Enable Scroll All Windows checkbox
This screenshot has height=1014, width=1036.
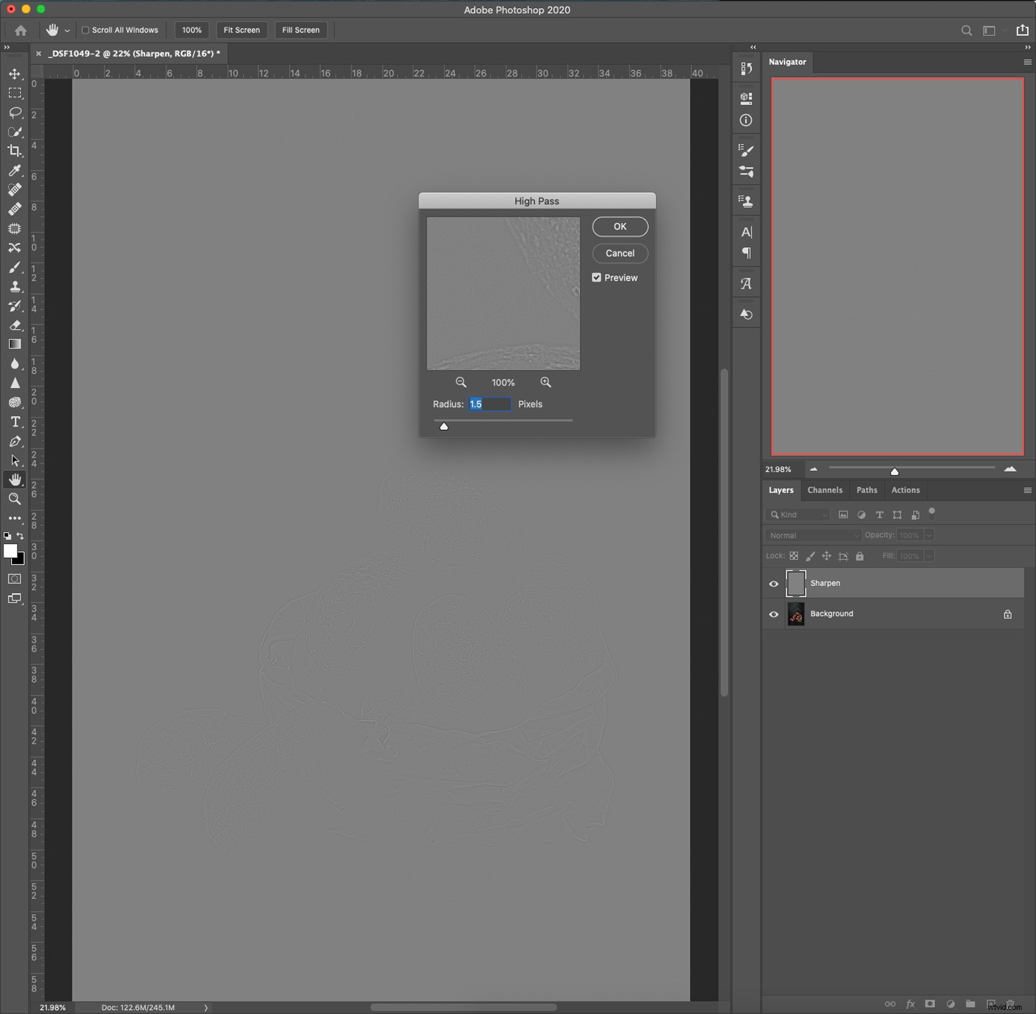click(x=86, y=30)
